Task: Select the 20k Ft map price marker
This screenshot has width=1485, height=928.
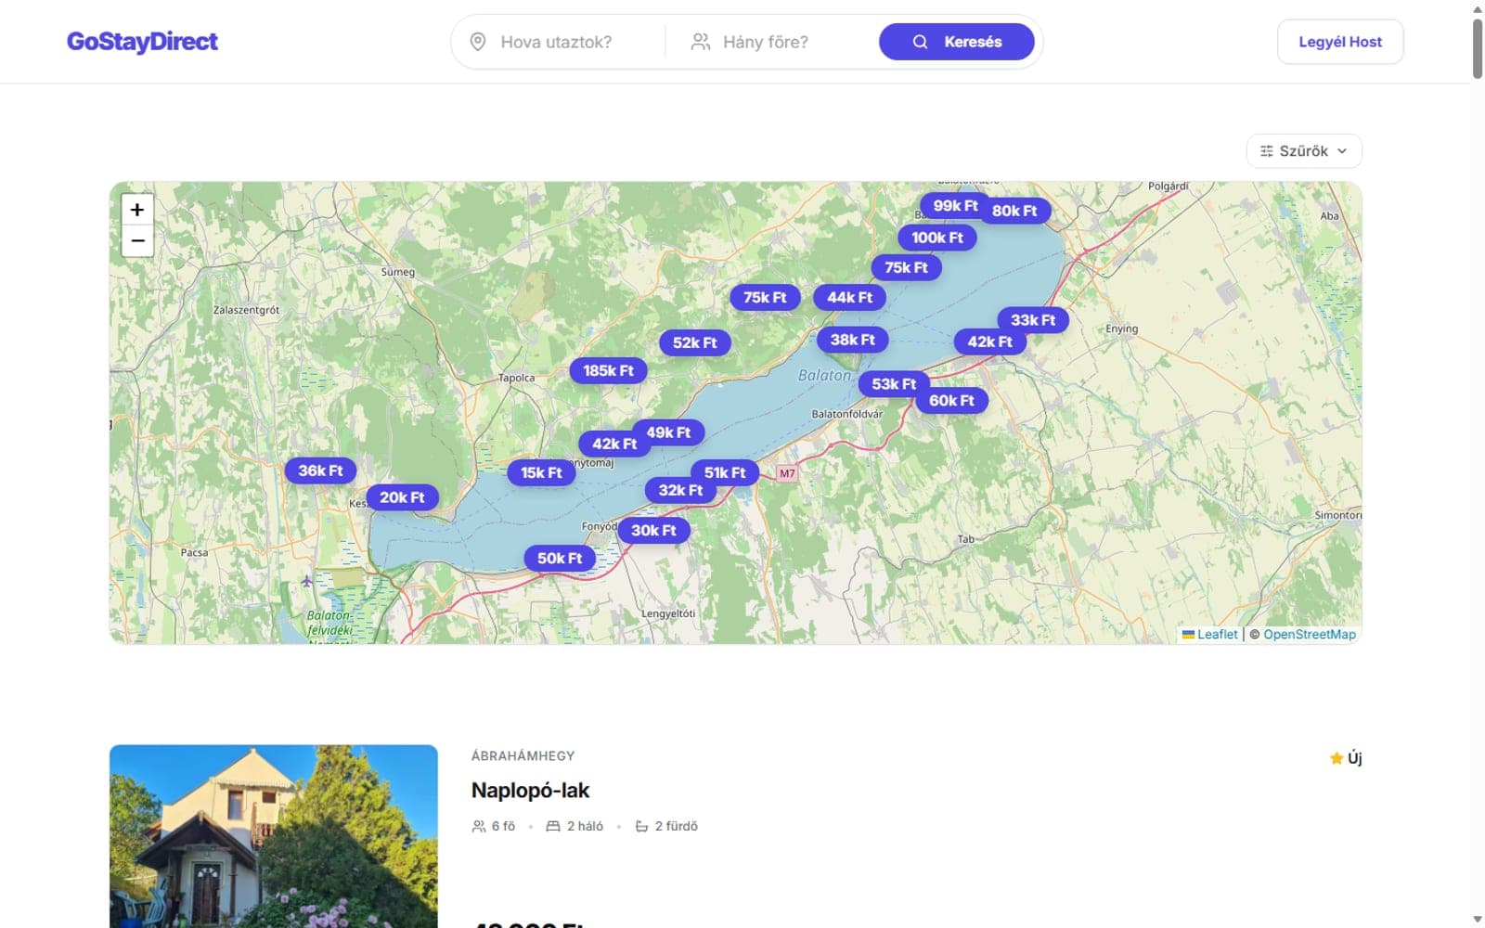Action: click(402, 498)
